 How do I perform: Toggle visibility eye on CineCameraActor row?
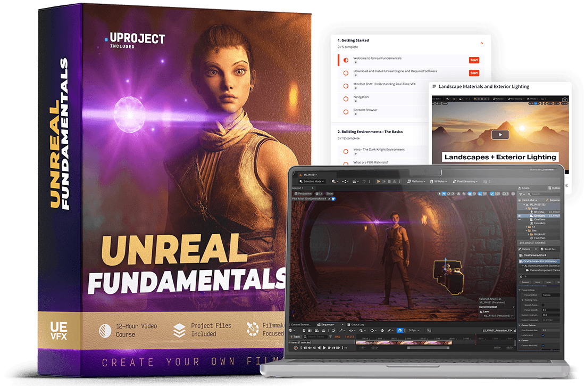pos(520,216)
